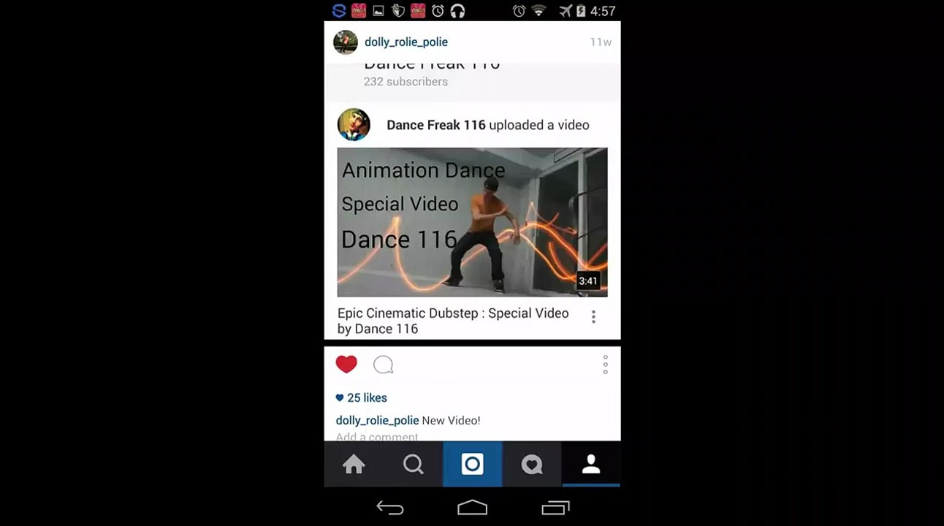Tap the Dance Freak 116 channel name

click(436, 125)
